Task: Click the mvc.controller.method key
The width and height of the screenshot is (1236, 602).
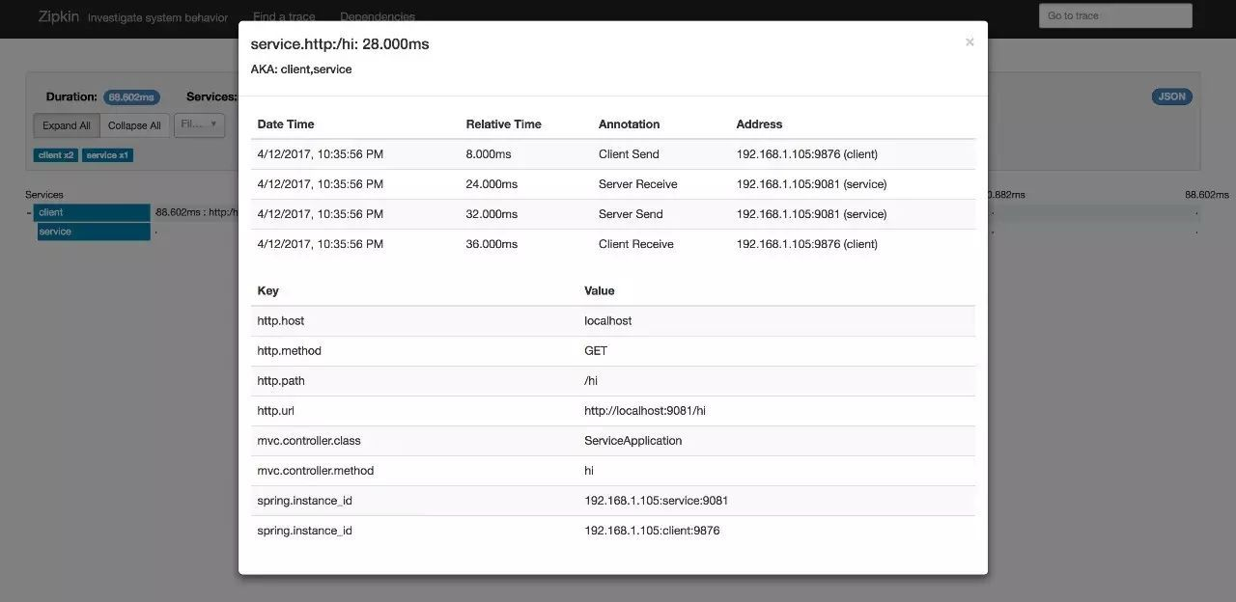Action: click(x=315, y=471)
